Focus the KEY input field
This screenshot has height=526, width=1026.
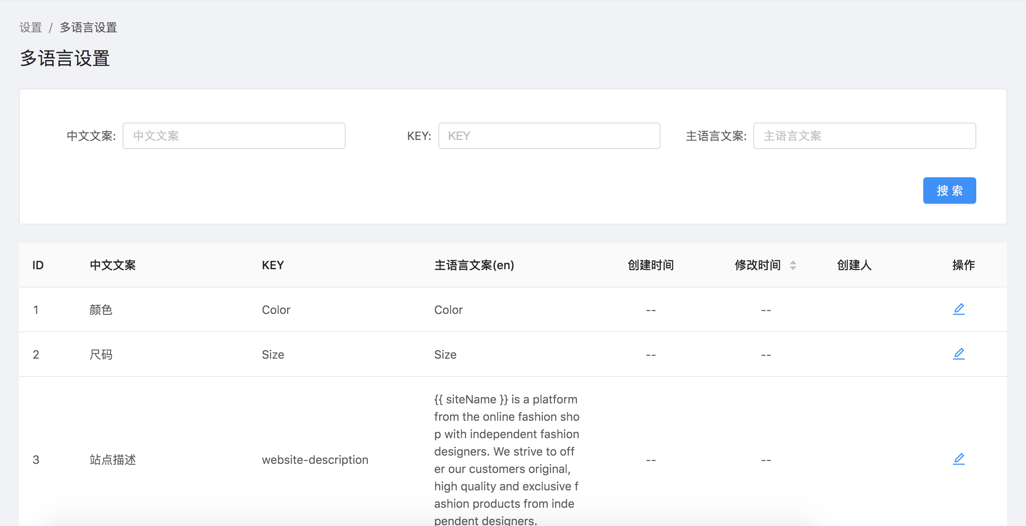click(x=549, y=136)
